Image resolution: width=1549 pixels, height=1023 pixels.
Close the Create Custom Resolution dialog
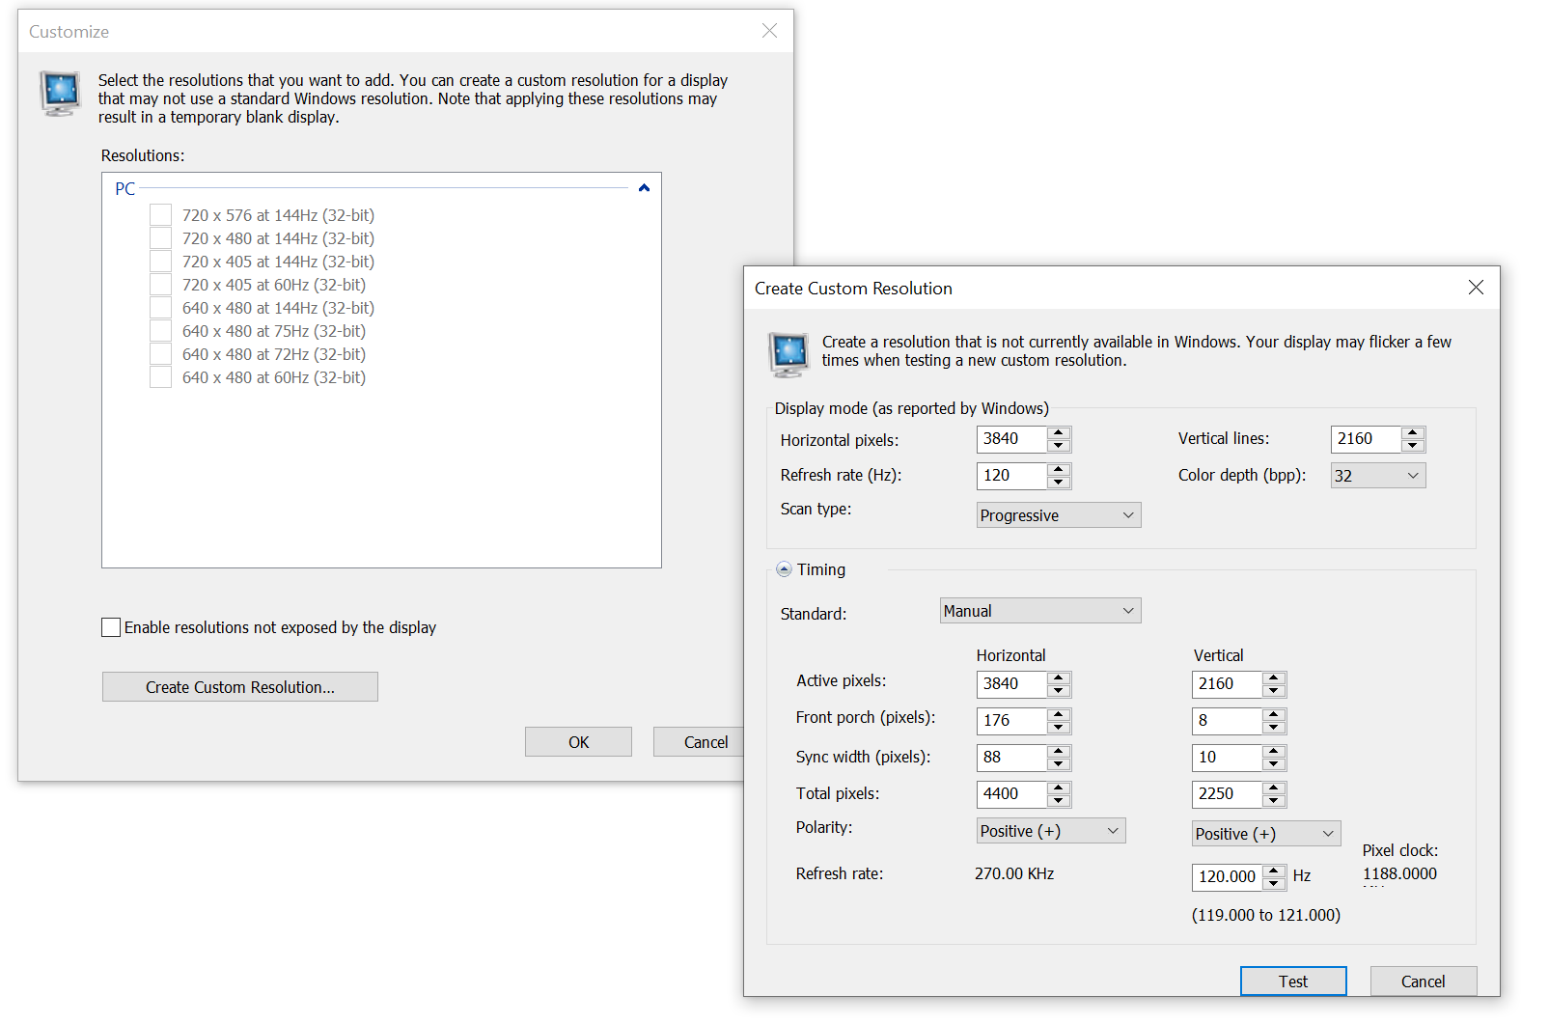1475,288
